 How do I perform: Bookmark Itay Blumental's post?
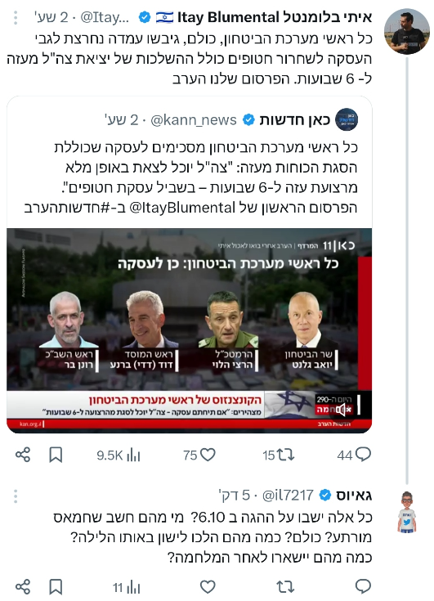coord(56,455)
